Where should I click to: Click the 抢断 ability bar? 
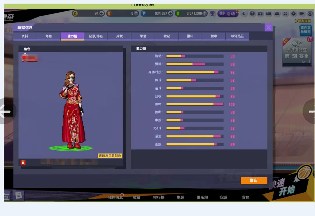(195, 112)
